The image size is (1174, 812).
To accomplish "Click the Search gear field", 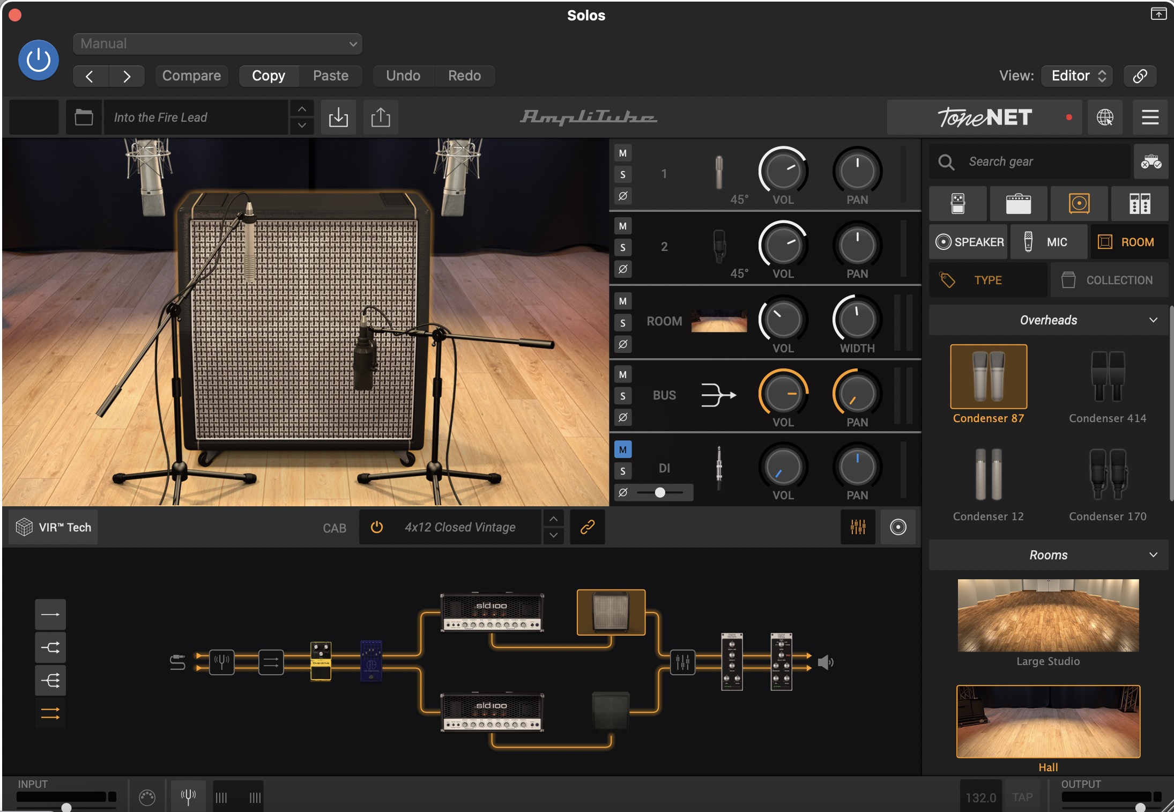I will (x=1029, y=161).
